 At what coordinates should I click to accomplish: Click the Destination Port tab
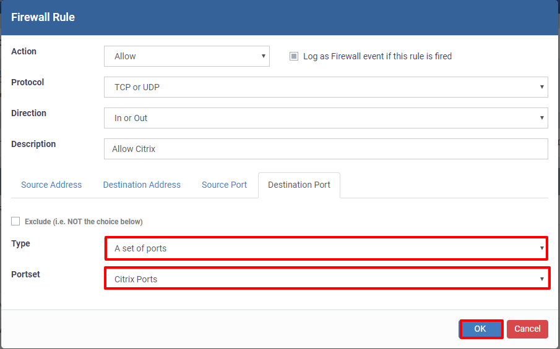pos(299,185)
